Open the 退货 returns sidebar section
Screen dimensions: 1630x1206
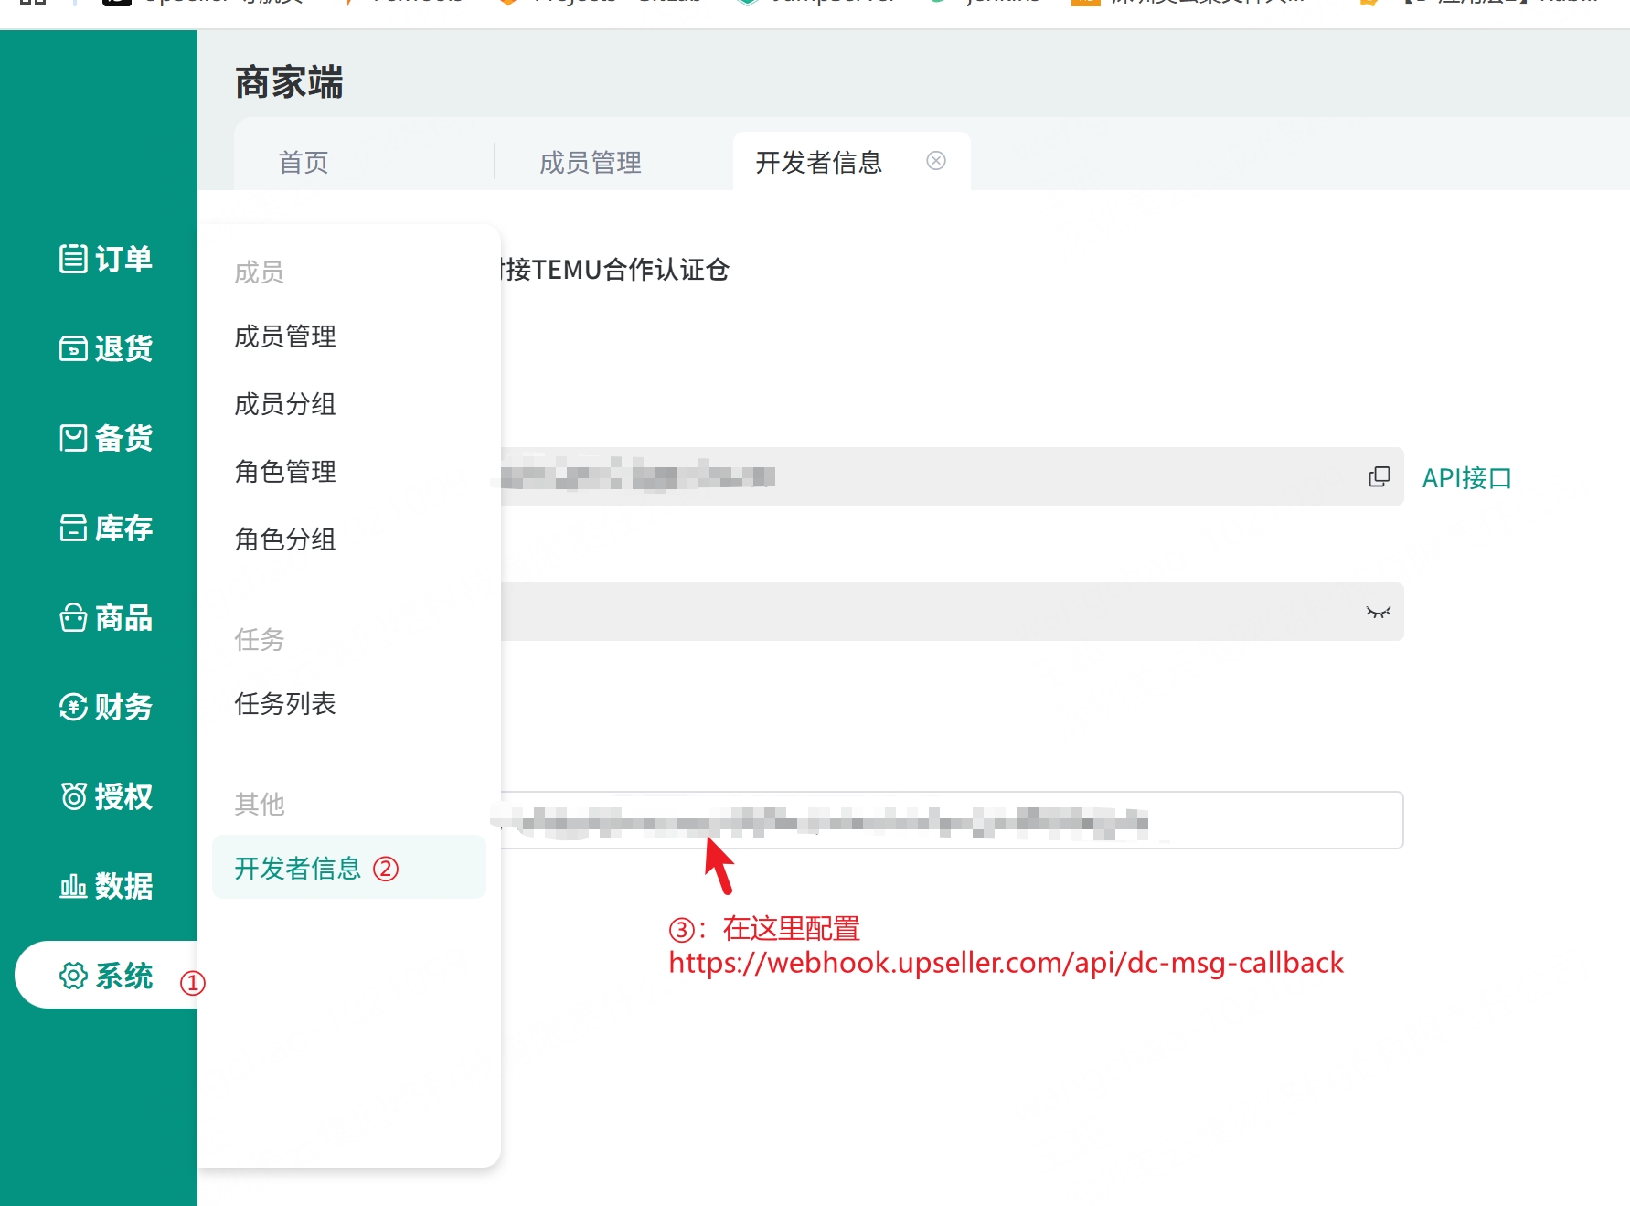coord(106,348)
